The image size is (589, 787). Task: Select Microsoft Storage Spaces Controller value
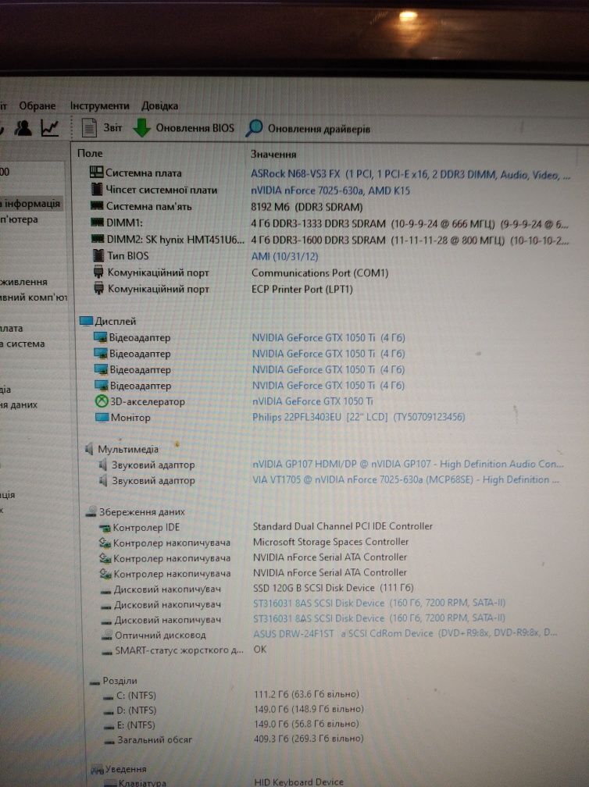(x=331, y=542)
